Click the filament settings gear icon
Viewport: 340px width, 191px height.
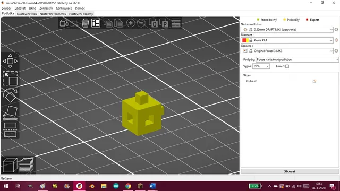336,40
